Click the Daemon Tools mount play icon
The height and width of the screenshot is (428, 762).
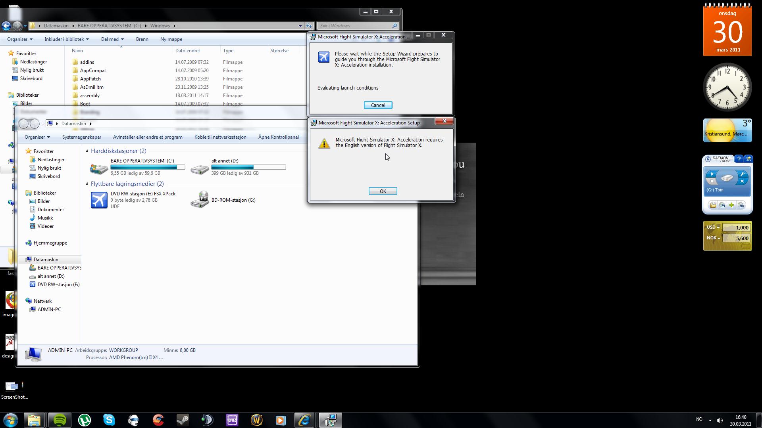click(x=712, y=174)
